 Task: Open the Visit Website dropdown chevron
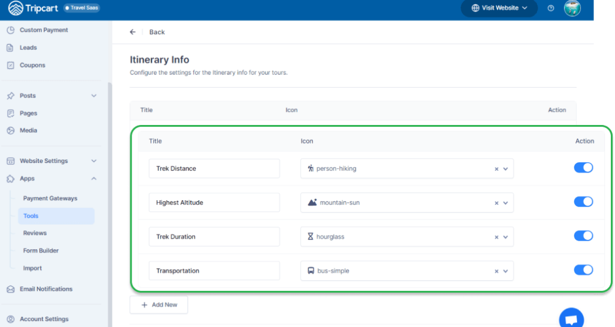525,8
